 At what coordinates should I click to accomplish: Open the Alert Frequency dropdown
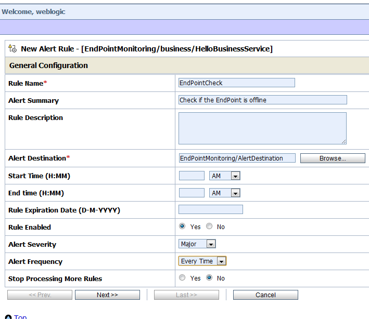coord(202,261)
